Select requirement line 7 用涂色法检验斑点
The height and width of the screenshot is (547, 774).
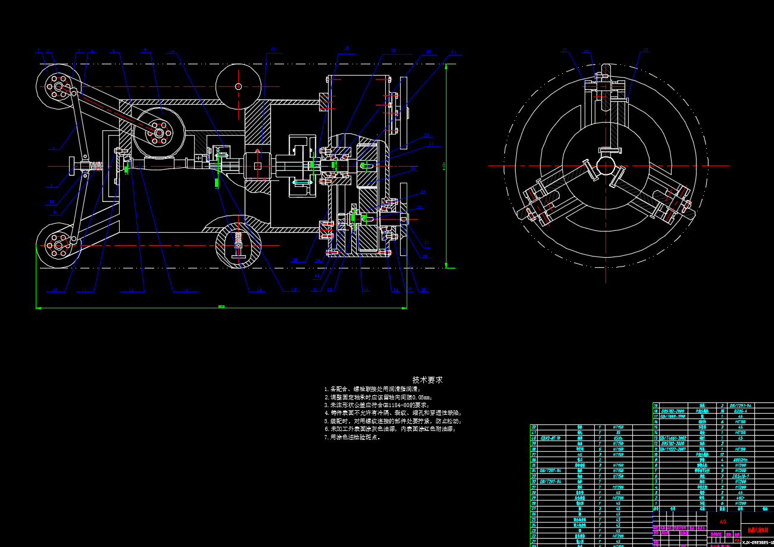(352, 437)
